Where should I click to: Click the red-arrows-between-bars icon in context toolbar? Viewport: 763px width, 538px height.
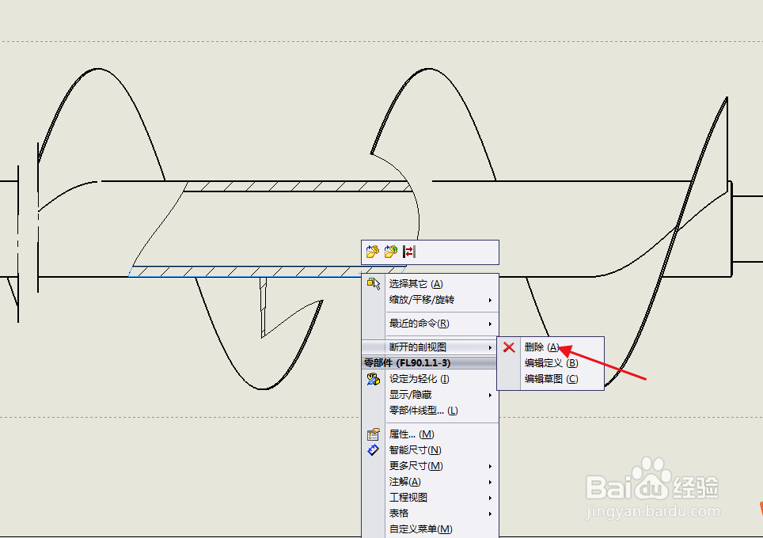coord(409,252)
